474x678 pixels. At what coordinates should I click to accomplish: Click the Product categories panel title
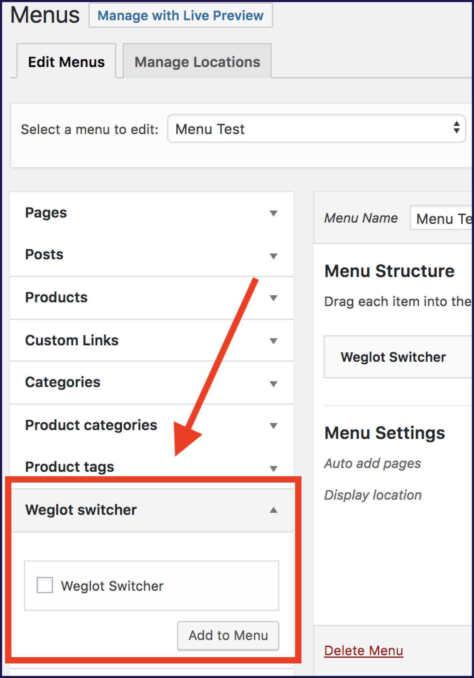(91, 425)
